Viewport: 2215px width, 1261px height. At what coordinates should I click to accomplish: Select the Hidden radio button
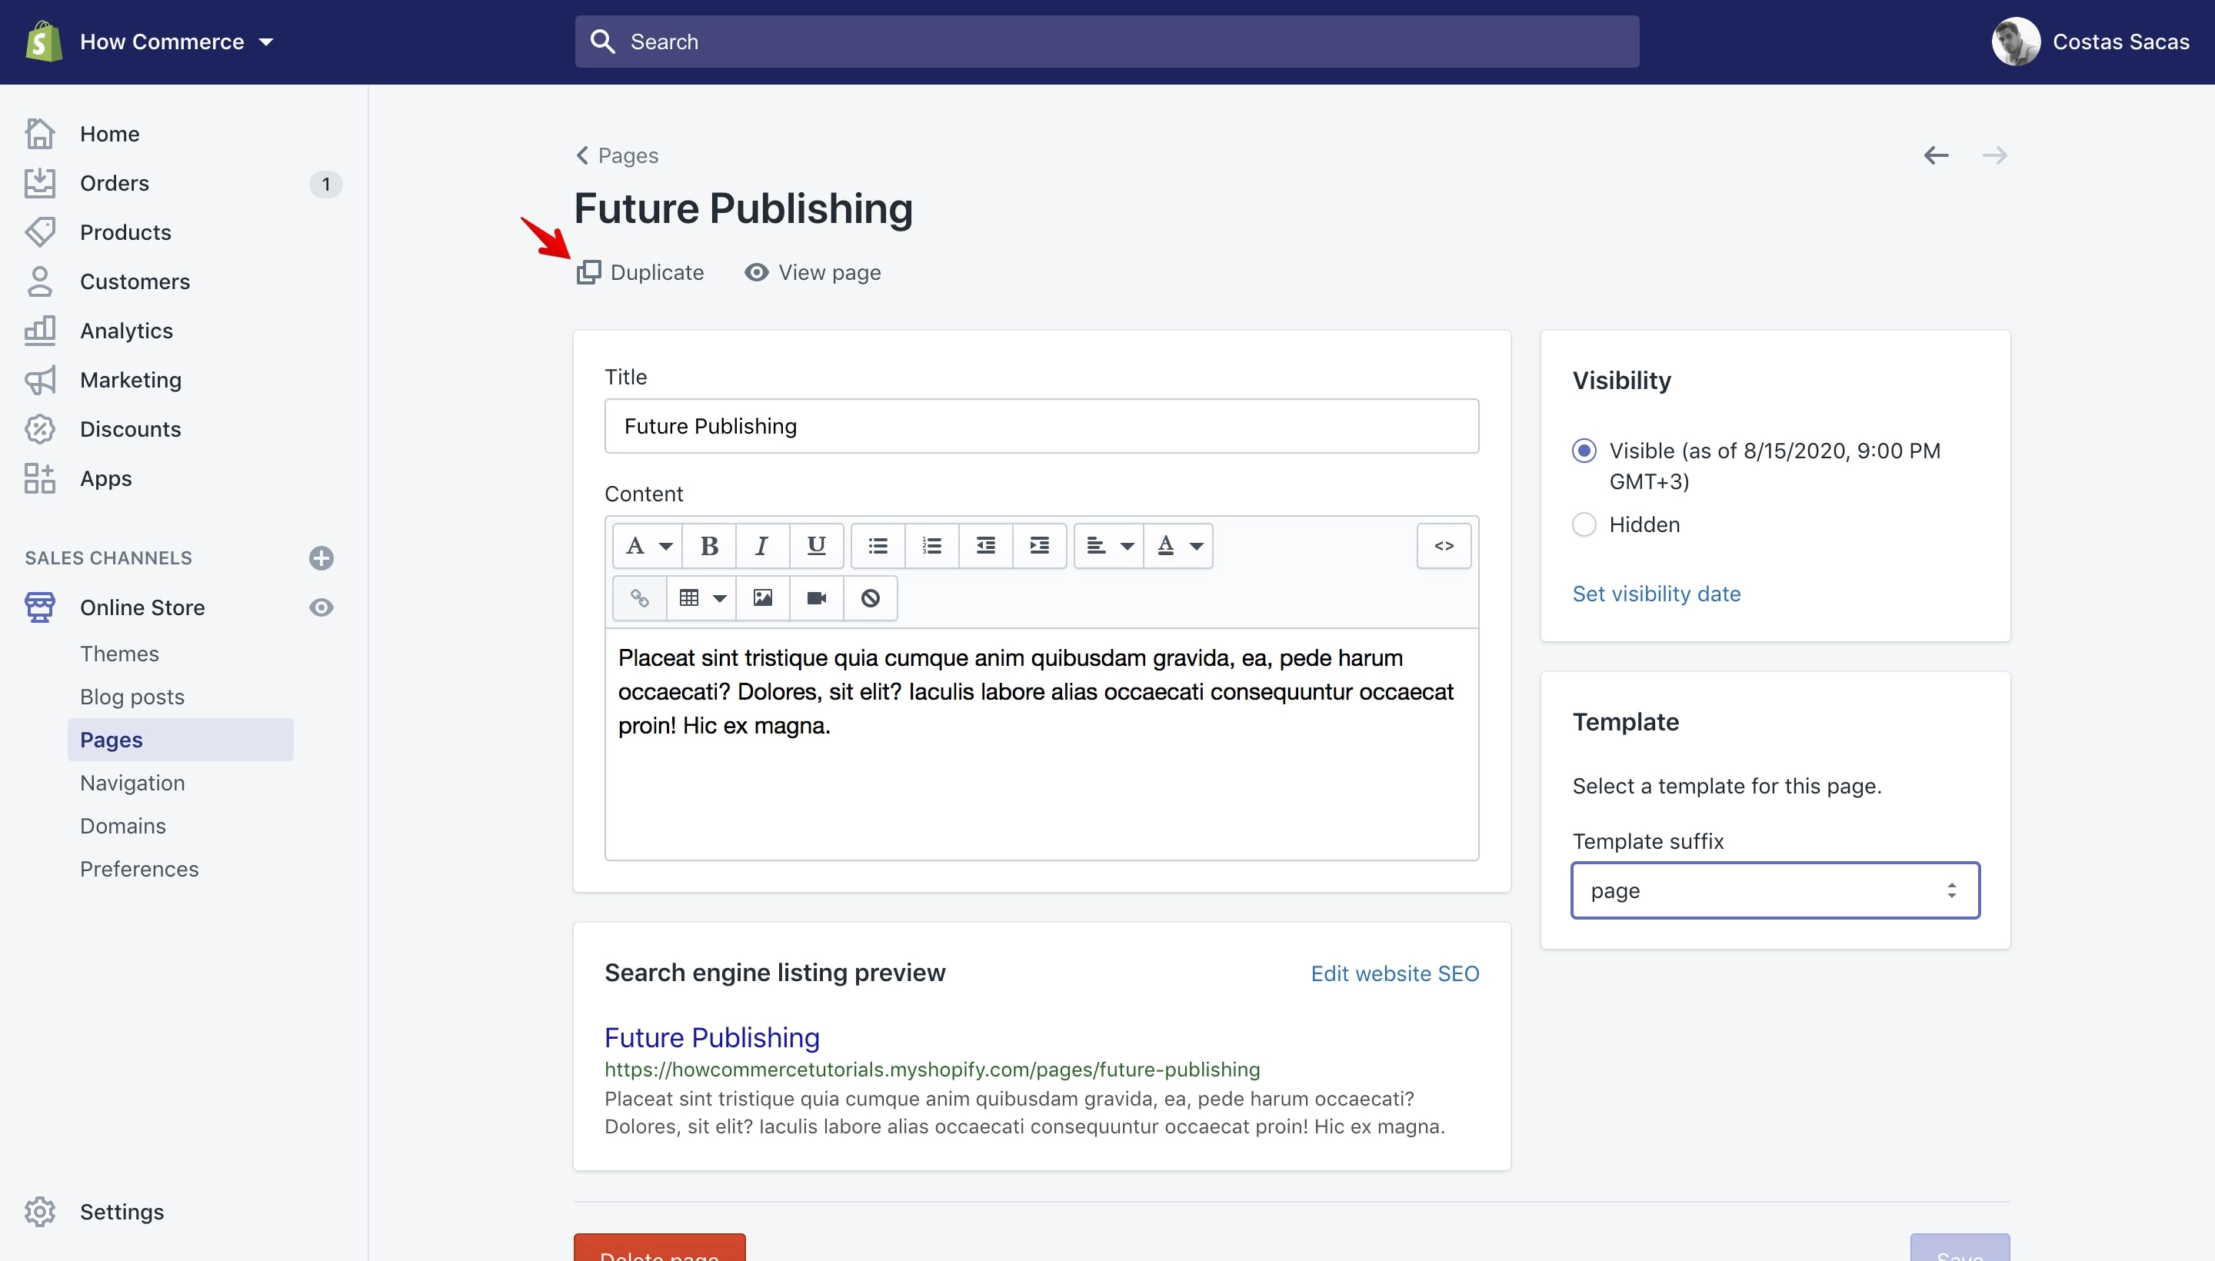pos(1584,524)
